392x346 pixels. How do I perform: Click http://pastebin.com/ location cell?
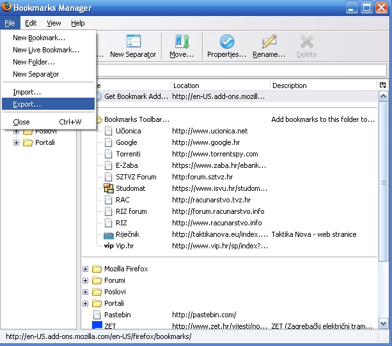[204, 315]
